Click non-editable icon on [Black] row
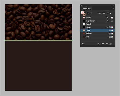The height and width of the screenshot is (96, 120). pyautogui.click(x=107, y=27)
